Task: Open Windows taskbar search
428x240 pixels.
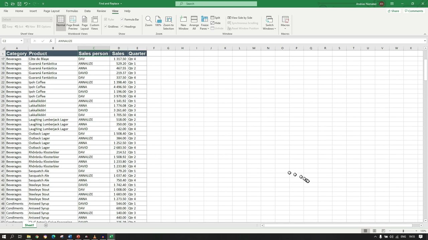Action: coord(12,237)
